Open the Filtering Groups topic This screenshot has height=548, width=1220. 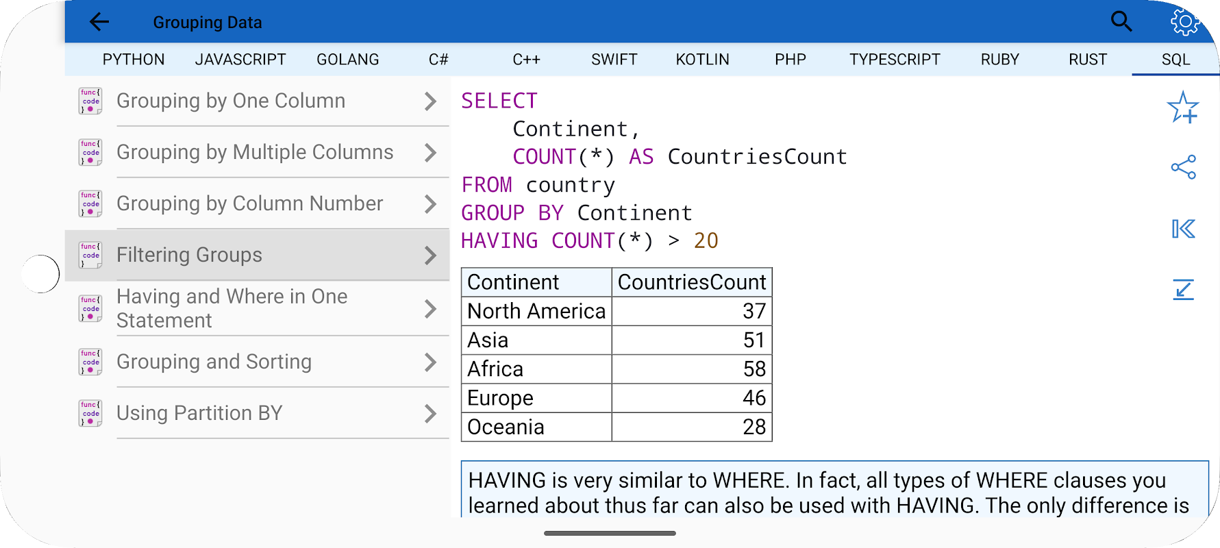point(190,255)
